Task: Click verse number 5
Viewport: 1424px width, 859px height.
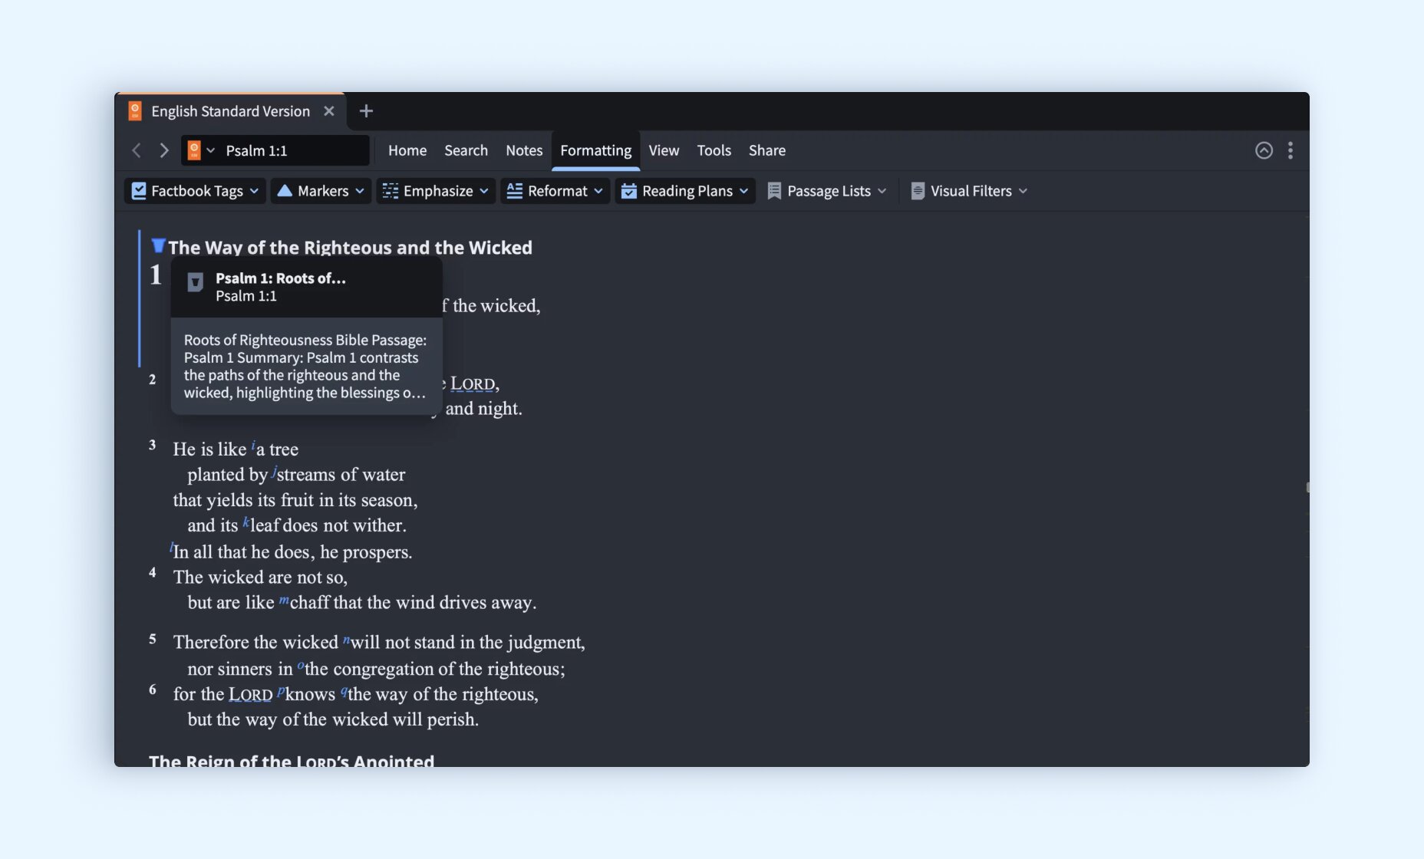Action: (153, 639)
